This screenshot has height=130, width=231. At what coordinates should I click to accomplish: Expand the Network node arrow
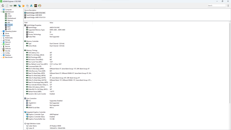1,42
